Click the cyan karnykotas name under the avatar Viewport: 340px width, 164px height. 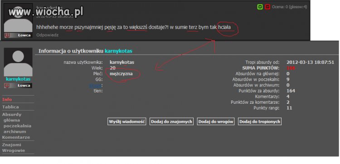18,79
